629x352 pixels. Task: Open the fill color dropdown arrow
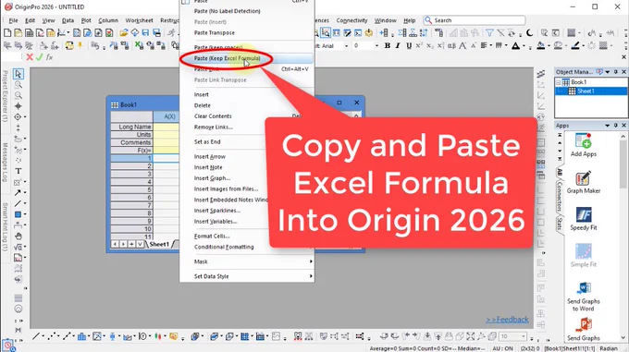(549, 46)
